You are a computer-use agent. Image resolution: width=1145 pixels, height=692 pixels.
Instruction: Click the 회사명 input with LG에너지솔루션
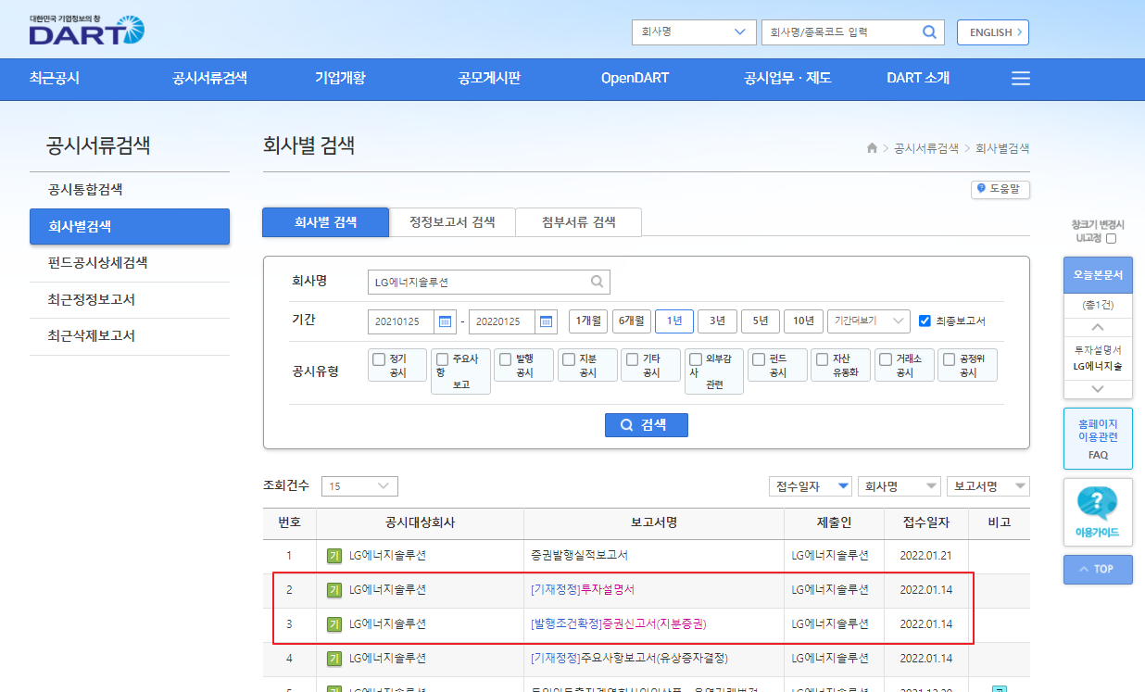click(x=489, y=282)
